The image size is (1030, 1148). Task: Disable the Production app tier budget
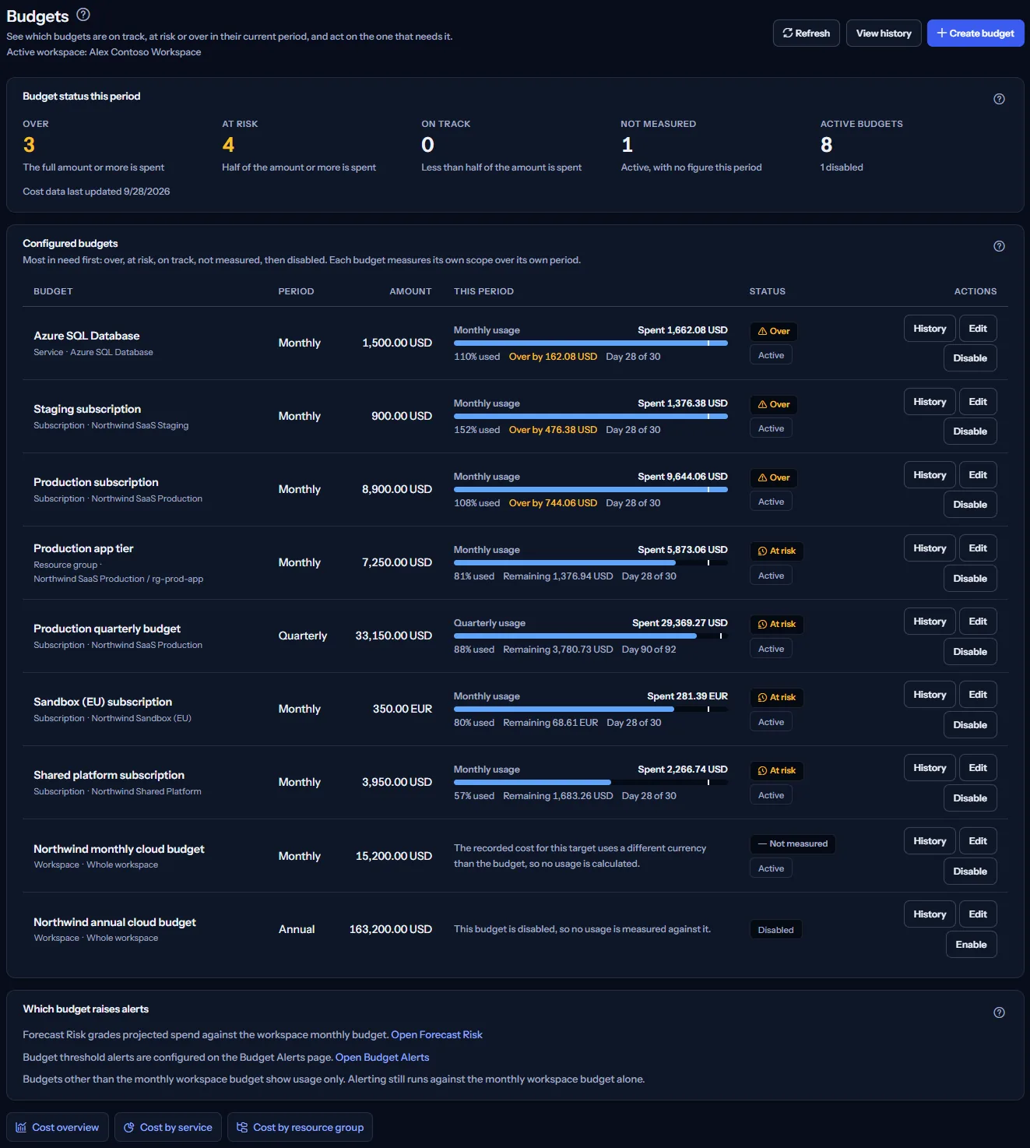tap(970, 579)
